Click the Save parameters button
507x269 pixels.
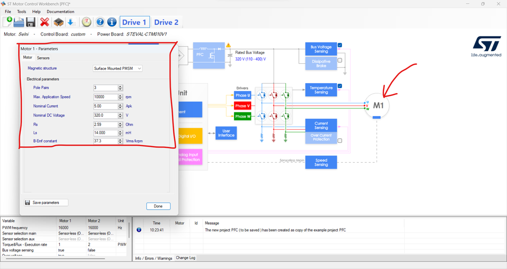pyautogui.click(x=46, y=203)
